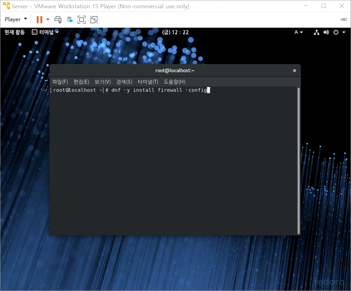
Task: Open the 검색(S) menu
Action: (x=124, y=82)
